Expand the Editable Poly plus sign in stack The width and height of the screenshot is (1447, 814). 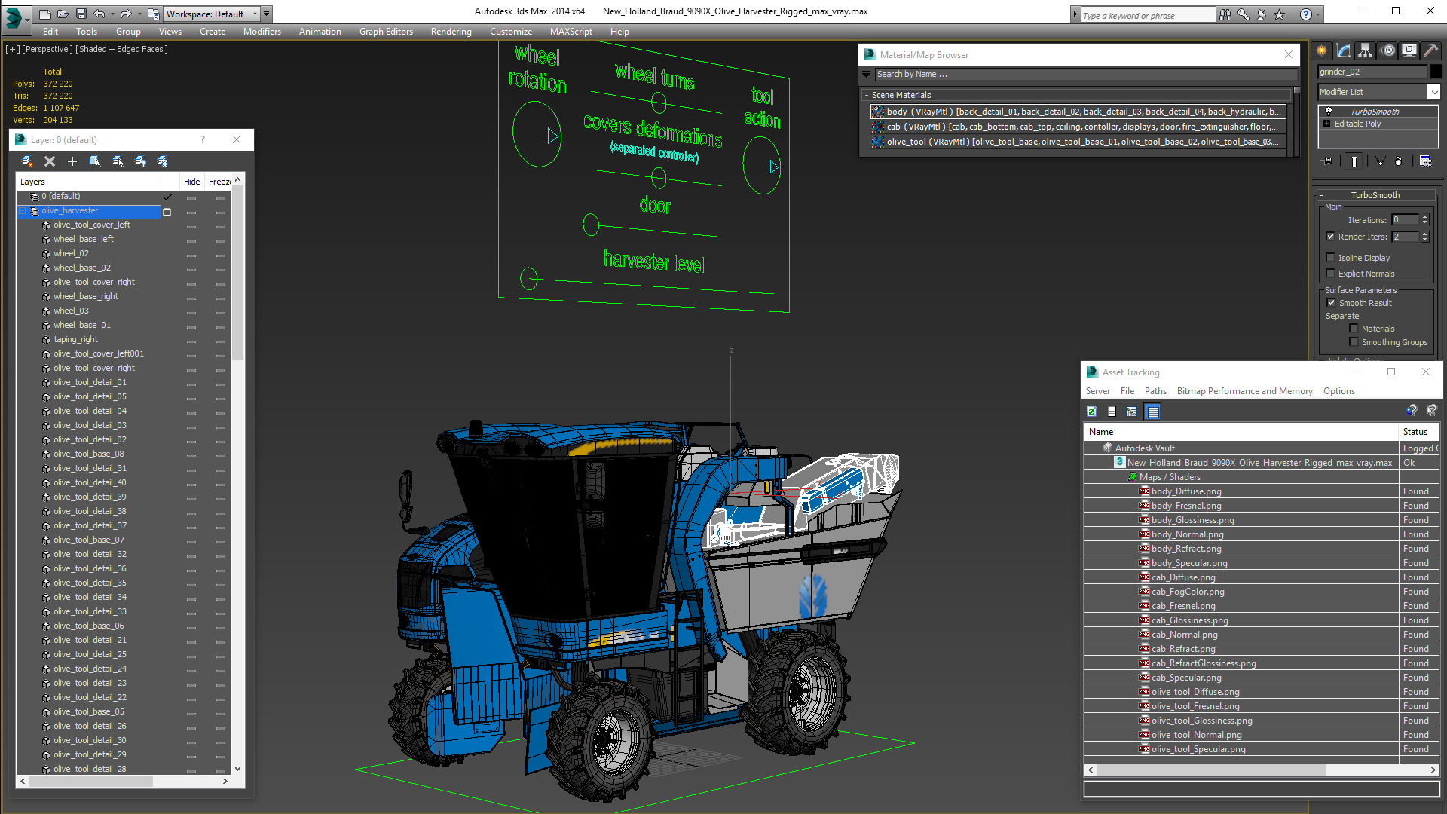tap(1327, 124)
